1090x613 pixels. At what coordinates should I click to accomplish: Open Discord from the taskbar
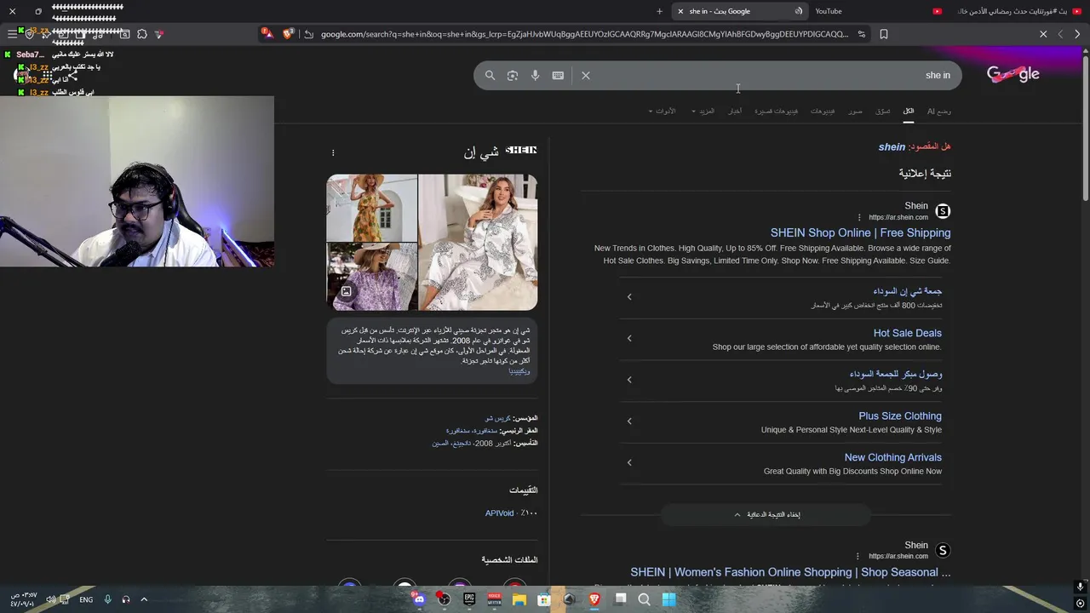[419, 599]
